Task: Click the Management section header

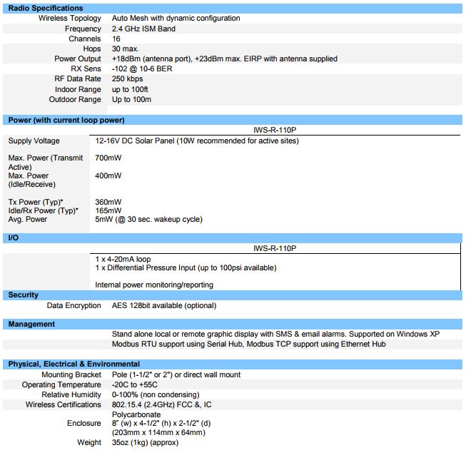Action: pos(31,324)
